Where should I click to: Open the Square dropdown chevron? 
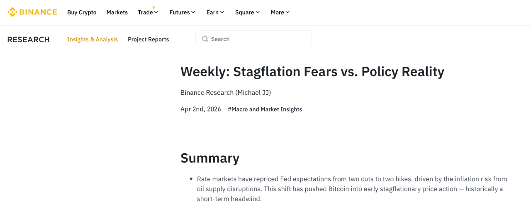pyautogui.click(x=258, y=12)
